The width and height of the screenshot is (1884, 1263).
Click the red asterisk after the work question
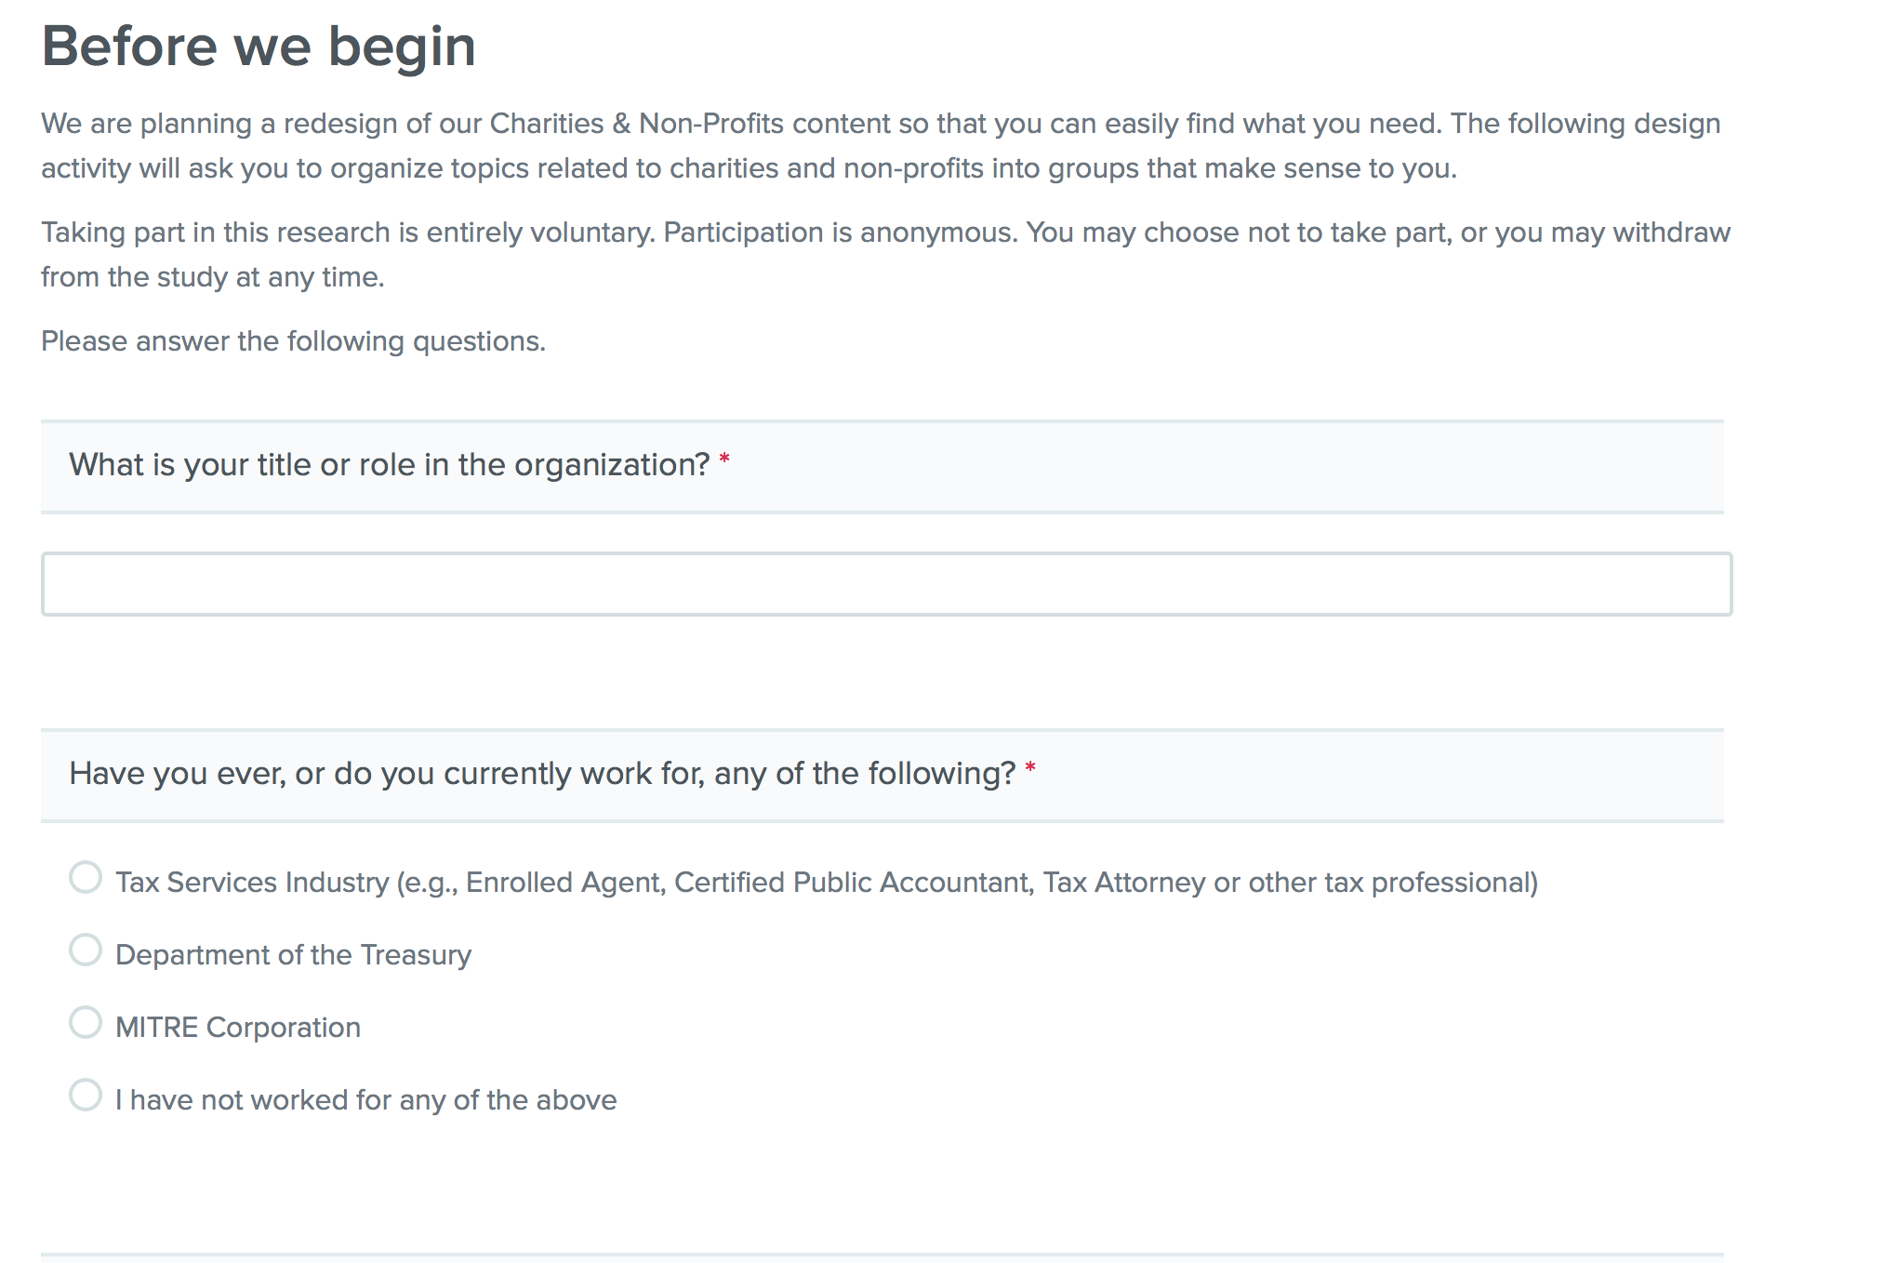(1030, 768)
